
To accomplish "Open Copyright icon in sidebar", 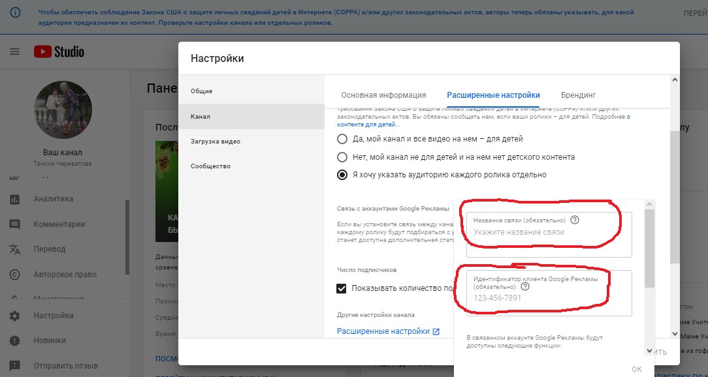I will (x=15, y=274).
